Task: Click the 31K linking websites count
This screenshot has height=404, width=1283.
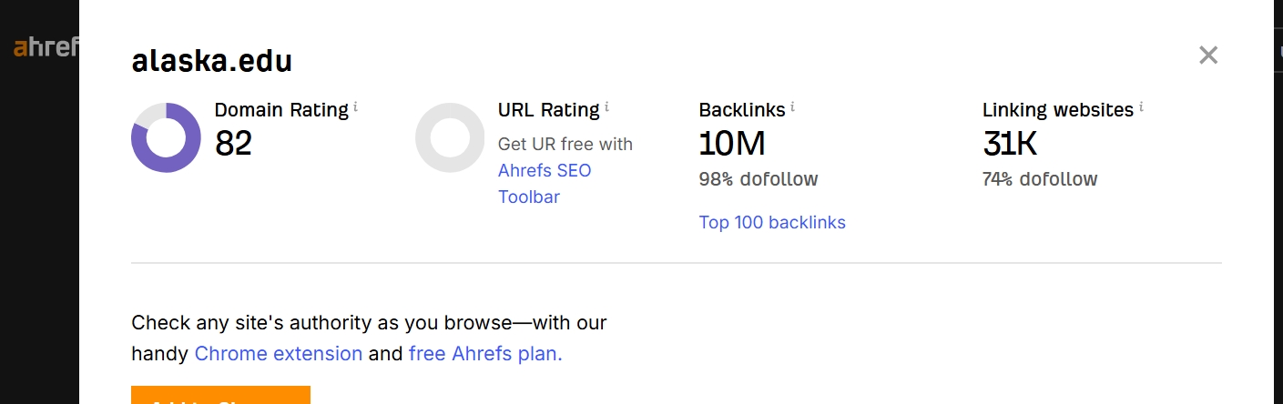Action: pos(1010,143)
